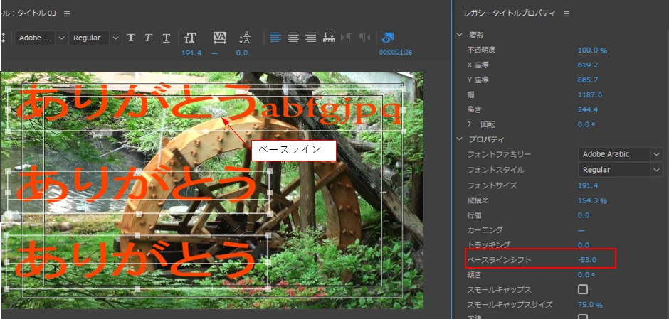669x319 pixels.
Task: Click X 座標 value 619.2
Action: coord(587,65)
